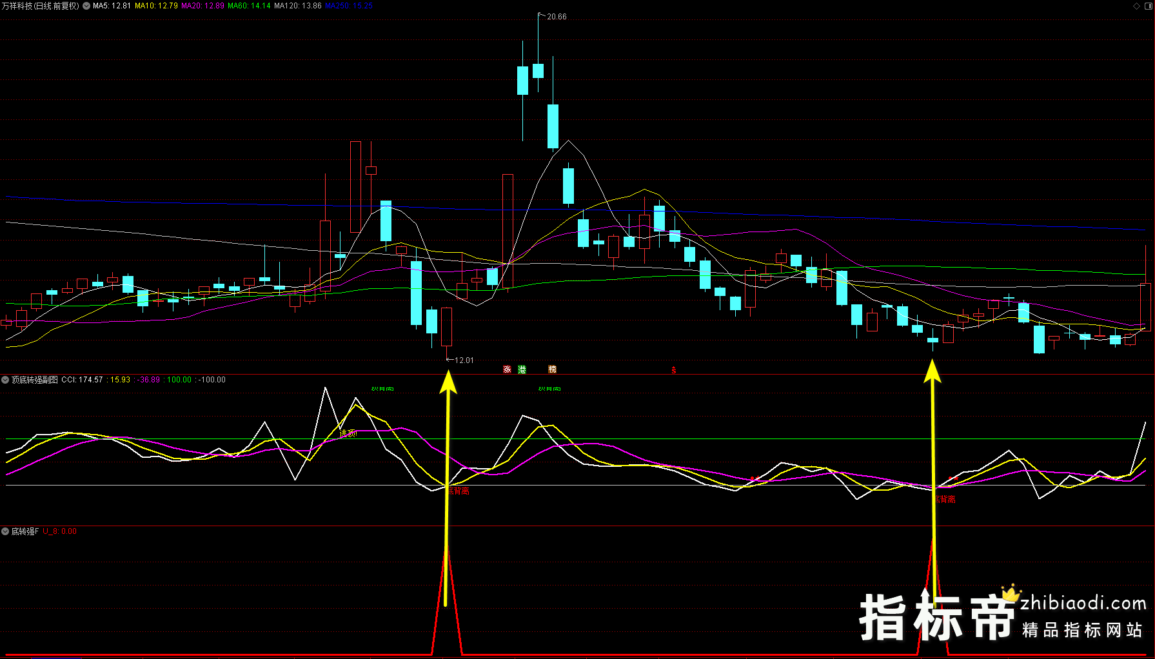The width and height of the screenshot is (1155, 659).
Task: Click the 12.01 low price label
Action: pyautogui.click(x=464, y=360)
